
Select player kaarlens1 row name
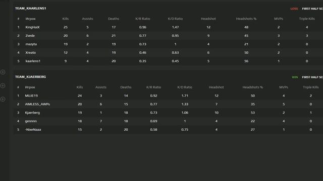[x=33, y=61]
